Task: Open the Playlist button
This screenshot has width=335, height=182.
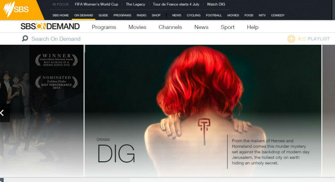Action: tap(314, 39)
